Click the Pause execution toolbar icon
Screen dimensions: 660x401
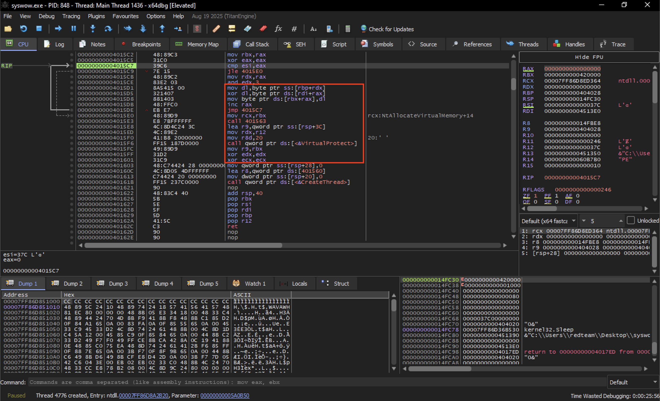[x=73, y=29]
